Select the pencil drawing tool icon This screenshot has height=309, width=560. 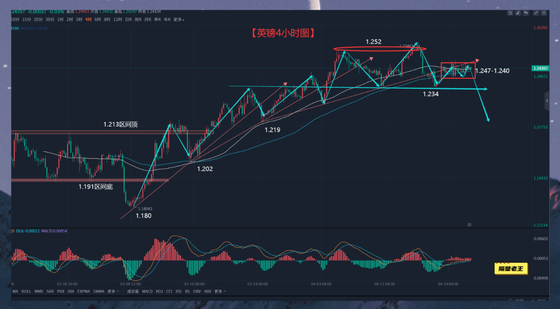[x=518, y=13]
